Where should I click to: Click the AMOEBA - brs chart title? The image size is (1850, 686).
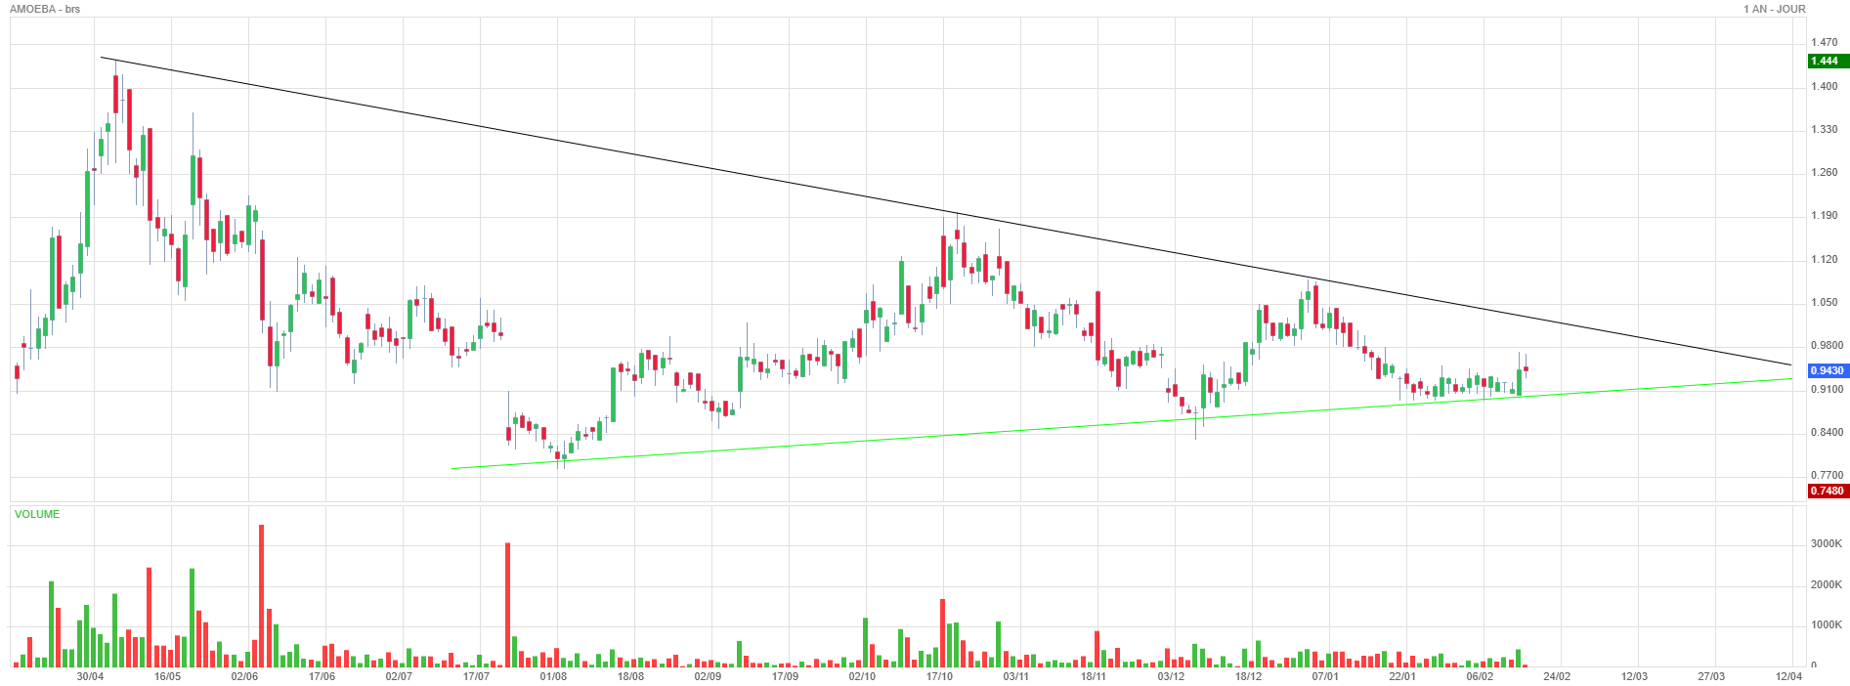[x=45, y=9]
